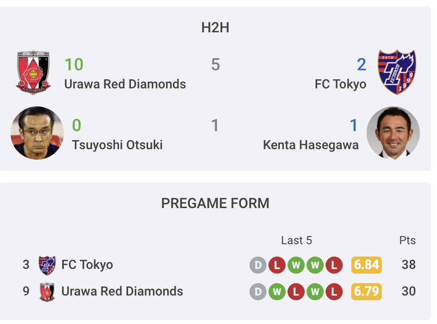Image resolution: width=437 pixels, height=324 pixels.
Task: Click the Urawa Red Diamonds team name link
Action: (x=125, y=84)
